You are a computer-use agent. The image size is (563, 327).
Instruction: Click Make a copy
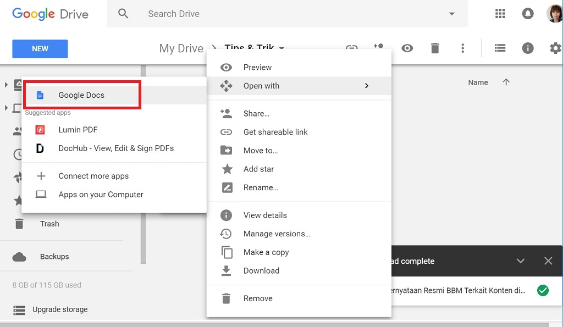(x=299, y=252)
